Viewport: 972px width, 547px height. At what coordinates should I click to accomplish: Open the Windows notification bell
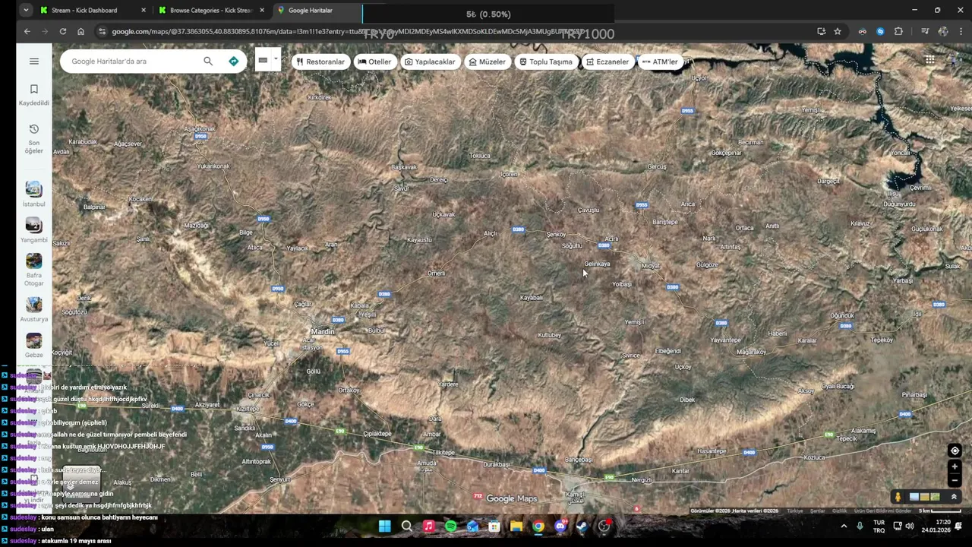tap(958, 526)
